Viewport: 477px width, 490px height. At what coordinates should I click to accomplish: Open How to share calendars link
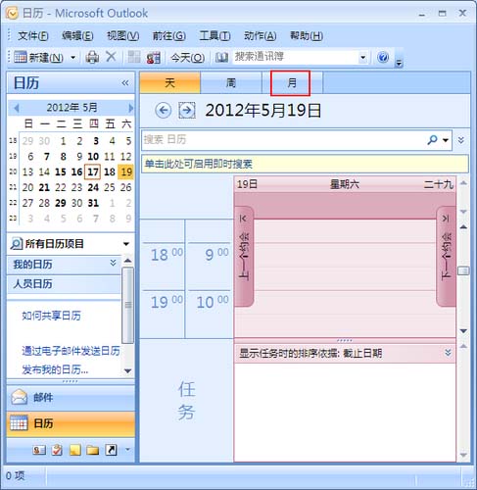pyautogui.click(x=51, y=316)
